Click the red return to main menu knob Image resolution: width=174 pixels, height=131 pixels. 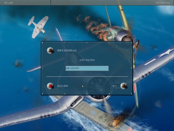pyautogui.click(x=50, y=86)
